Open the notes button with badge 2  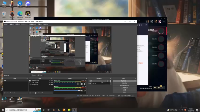pyautogui.click(x=159, y=88)
